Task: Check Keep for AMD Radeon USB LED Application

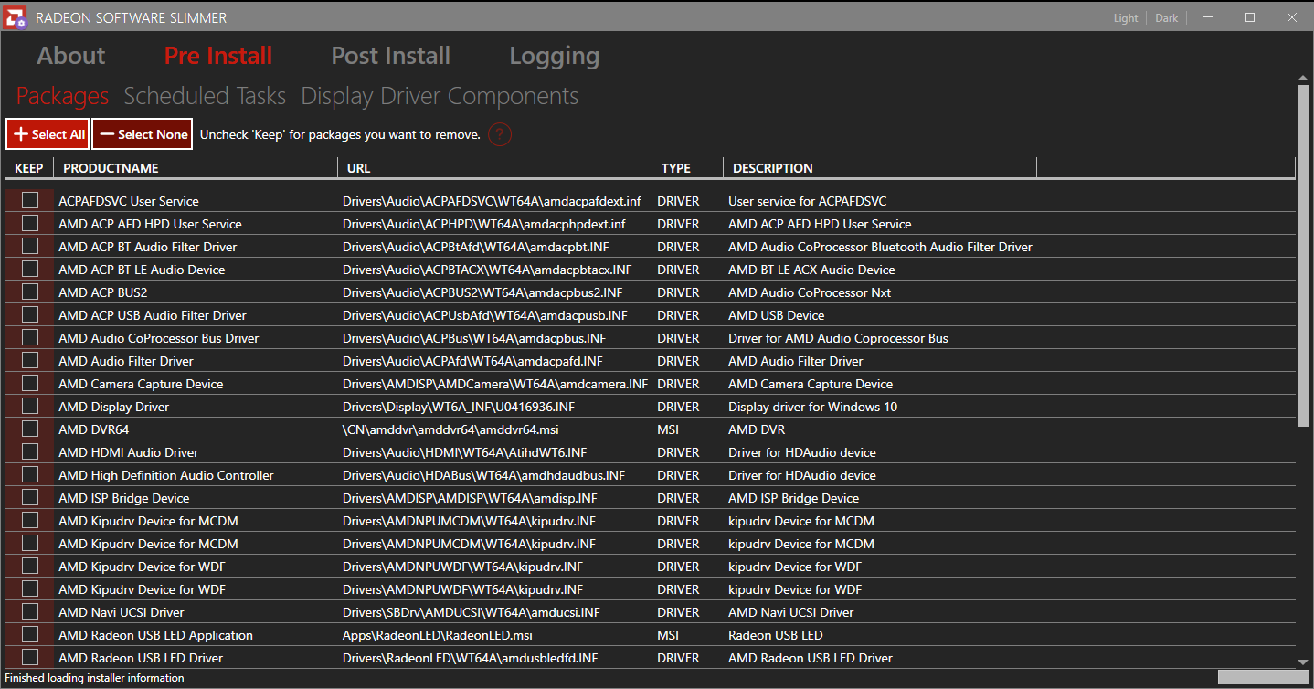Action: point(30,634)
